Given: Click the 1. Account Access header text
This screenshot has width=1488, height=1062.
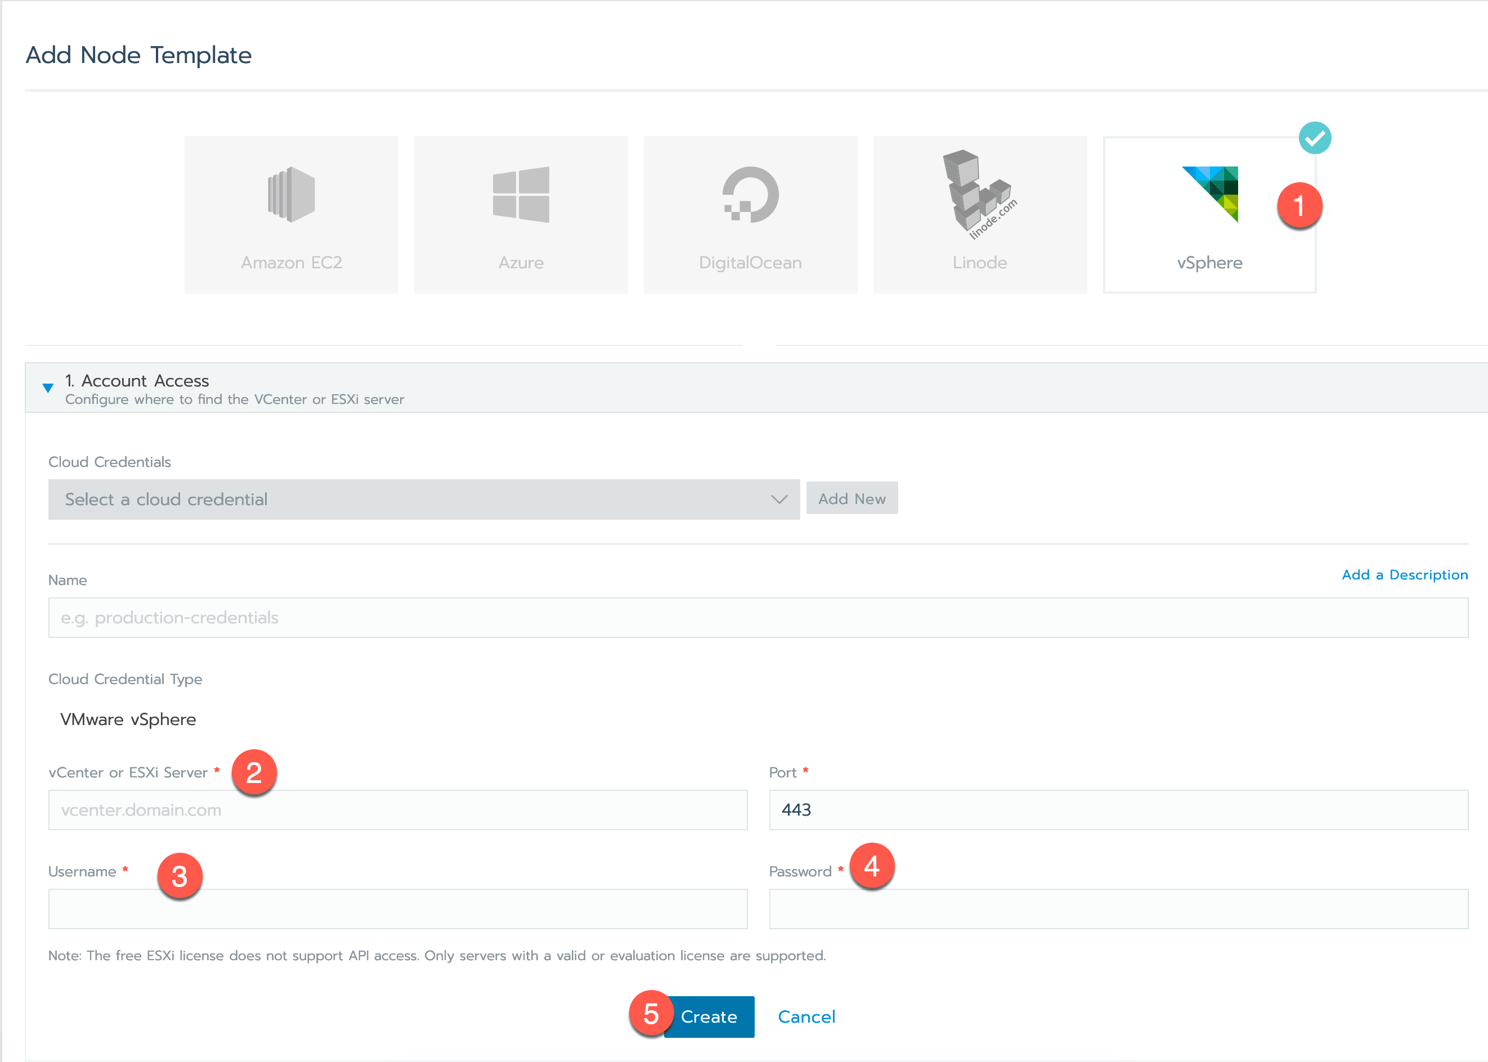Looking at the screenshot, I should 137,381.
